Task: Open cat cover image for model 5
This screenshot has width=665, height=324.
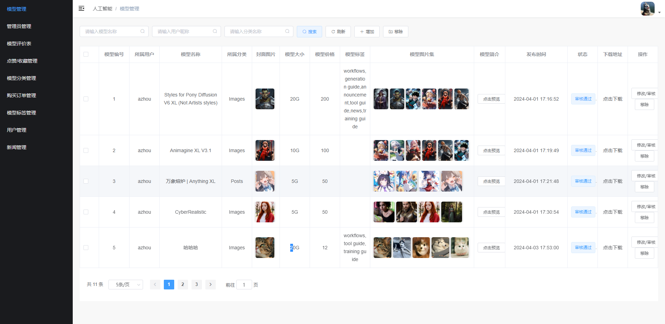Action: pyautogui.click(x=265, y=248)
